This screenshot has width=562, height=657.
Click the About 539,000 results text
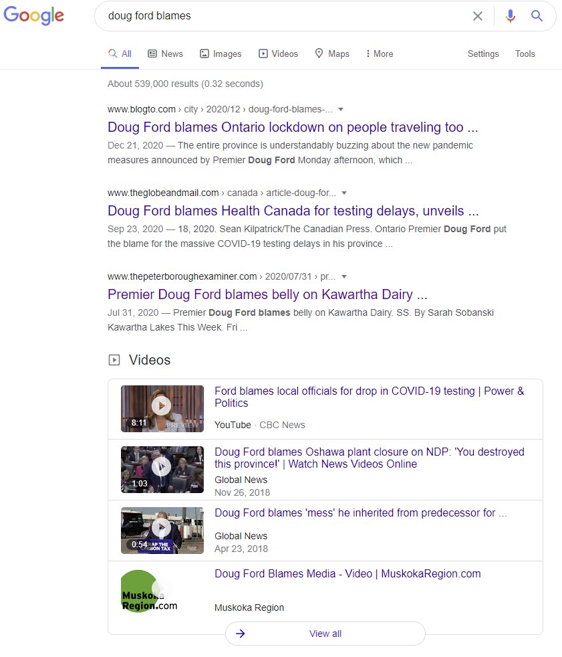(x=185, y=84)
